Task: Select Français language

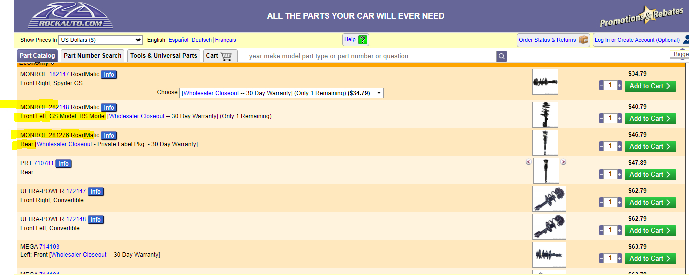Action: pos(226,40)
